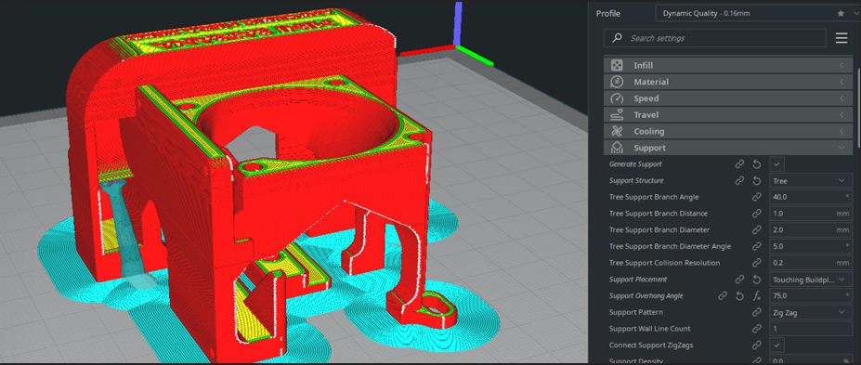Click the Search settings field
This screenshot has height=365, width=861.
[x=715, y=38]
